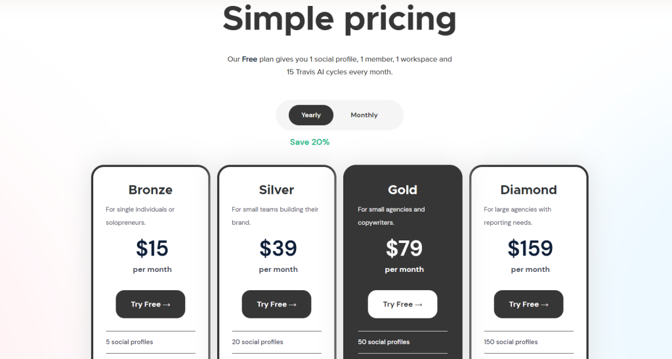The image size is (672, 359).
Task: Click the "20 social profiles" feature
Action: 257,342
